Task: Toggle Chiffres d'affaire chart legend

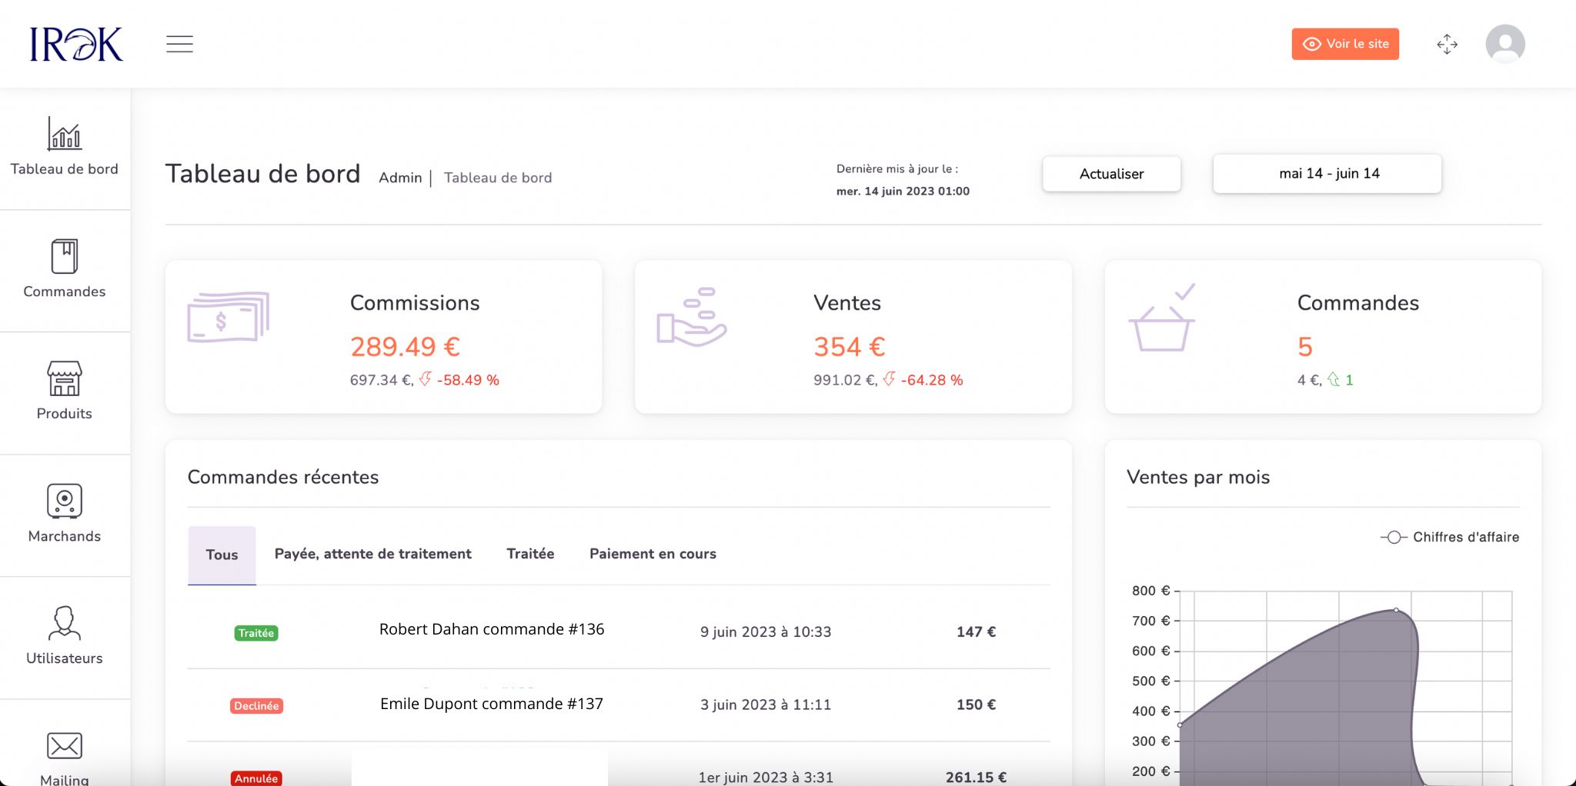Action: pyautogui.click(x=1450, y=537)
